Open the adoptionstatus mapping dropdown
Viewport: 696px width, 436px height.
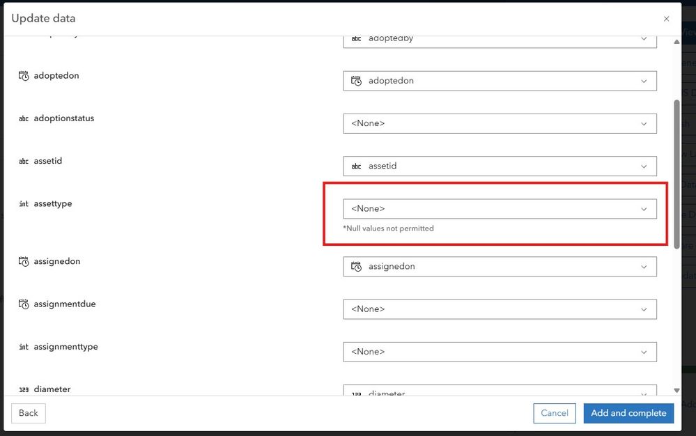tap(500, 123)
